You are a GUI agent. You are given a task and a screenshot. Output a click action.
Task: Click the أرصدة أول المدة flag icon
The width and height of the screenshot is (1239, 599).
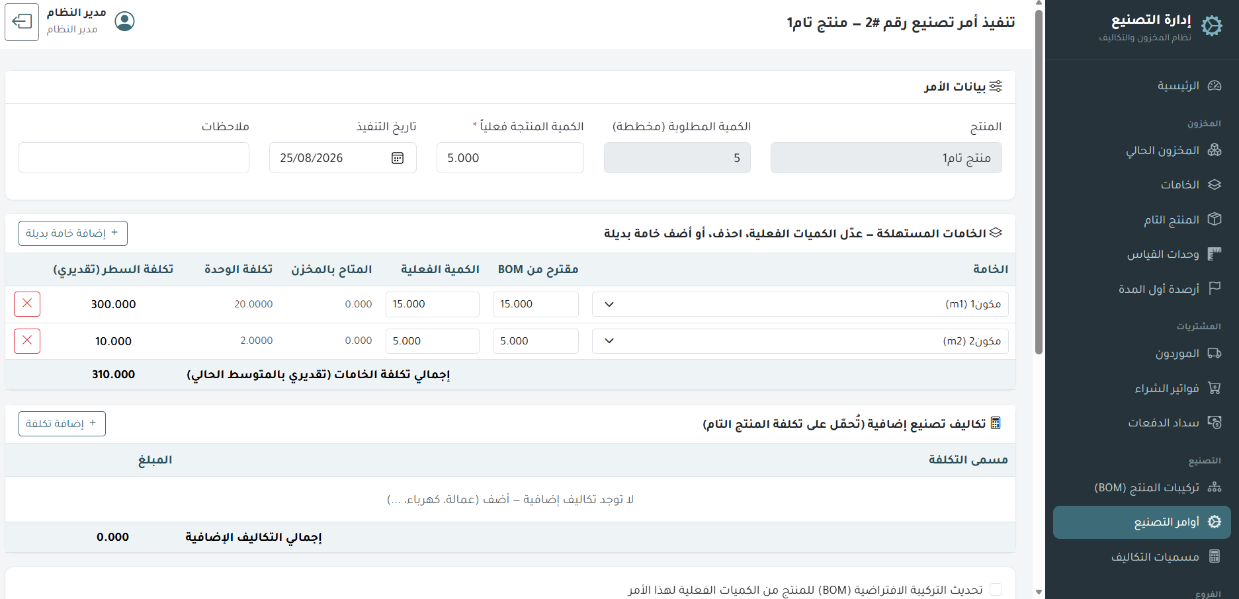coord(1215,288)
